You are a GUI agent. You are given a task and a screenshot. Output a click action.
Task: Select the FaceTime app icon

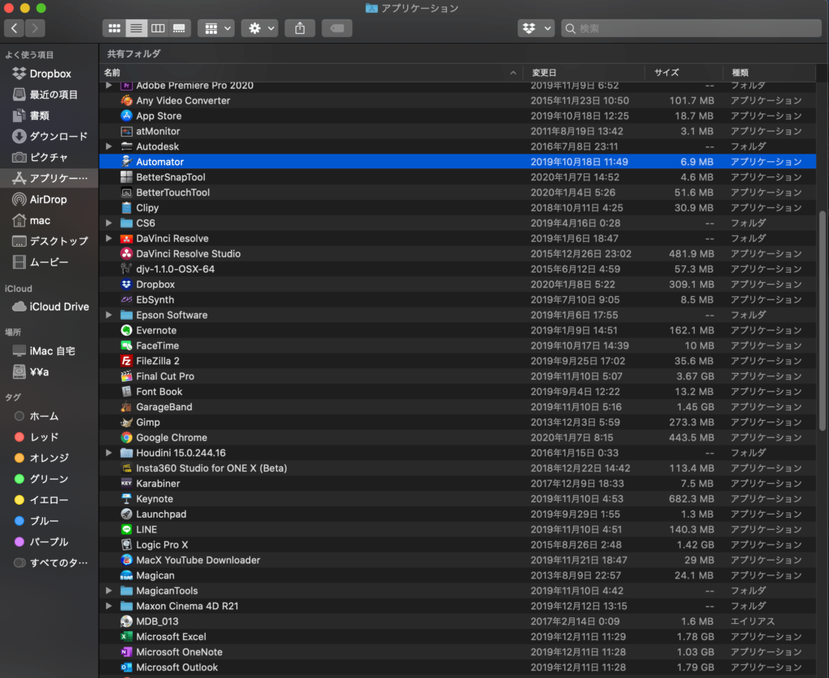click(x=126, y=345)
